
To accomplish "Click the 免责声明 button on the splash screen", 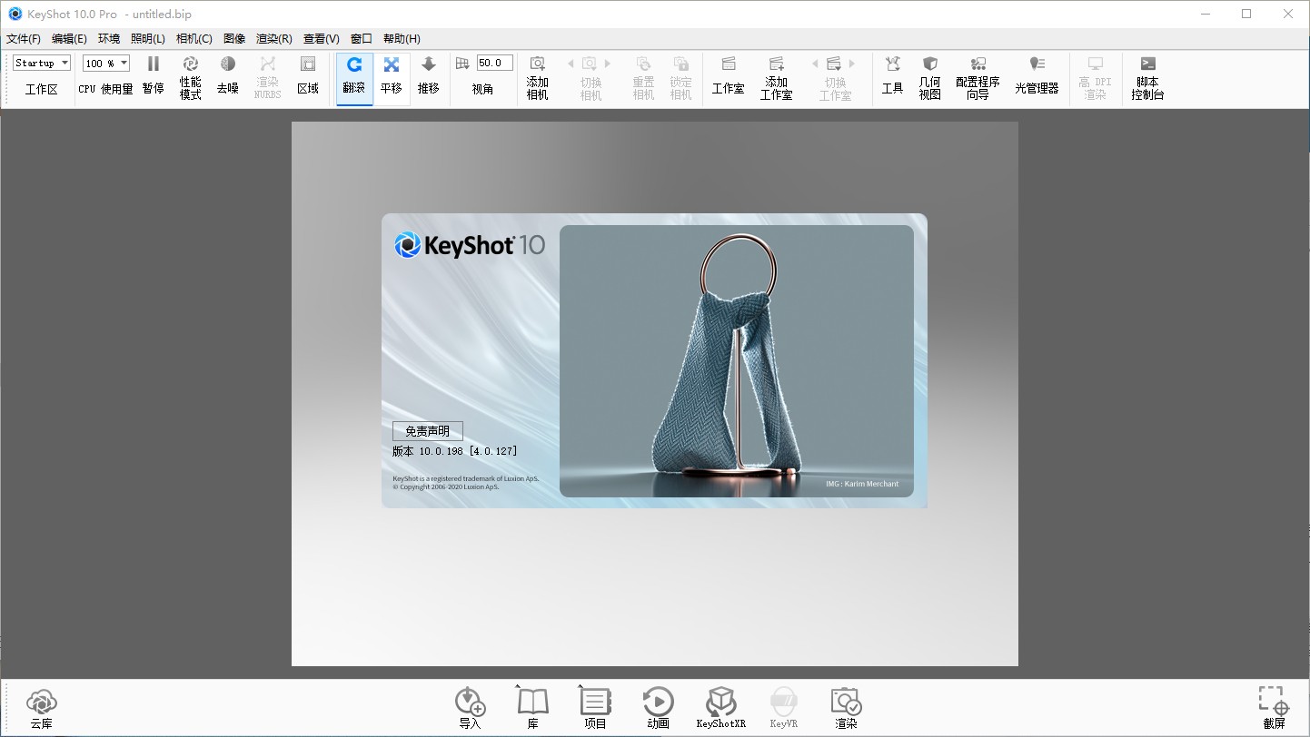I will pyautogui.click(x=427, y=431).
